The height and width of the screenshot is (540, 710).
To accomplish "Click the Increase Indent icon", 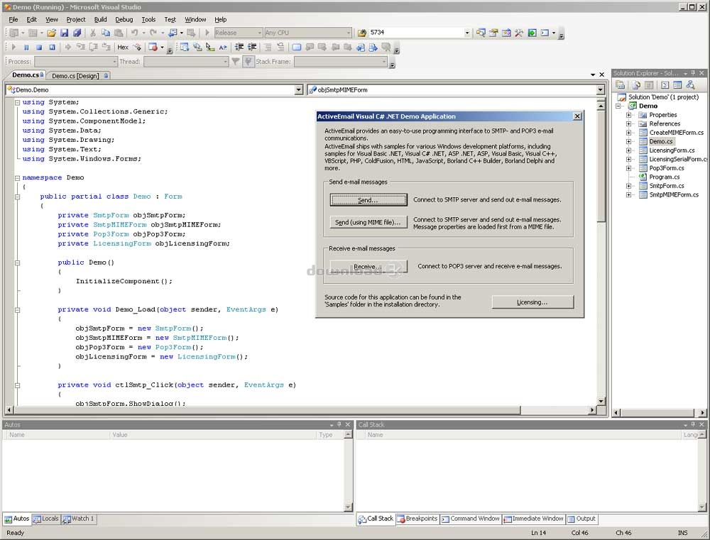I will 252,47.
